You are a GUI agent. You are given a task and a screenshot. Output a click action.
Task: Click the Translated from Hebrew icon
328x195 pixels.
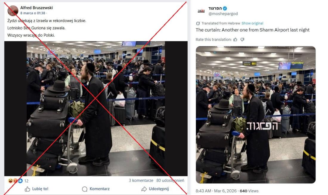(x=198, y=24)
